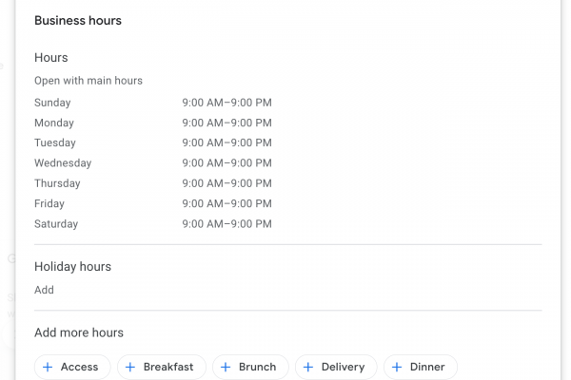This screenshot has width=571, height=380.
Task: Click the plus icon on Dinner chip
Action: click(397, 367)
